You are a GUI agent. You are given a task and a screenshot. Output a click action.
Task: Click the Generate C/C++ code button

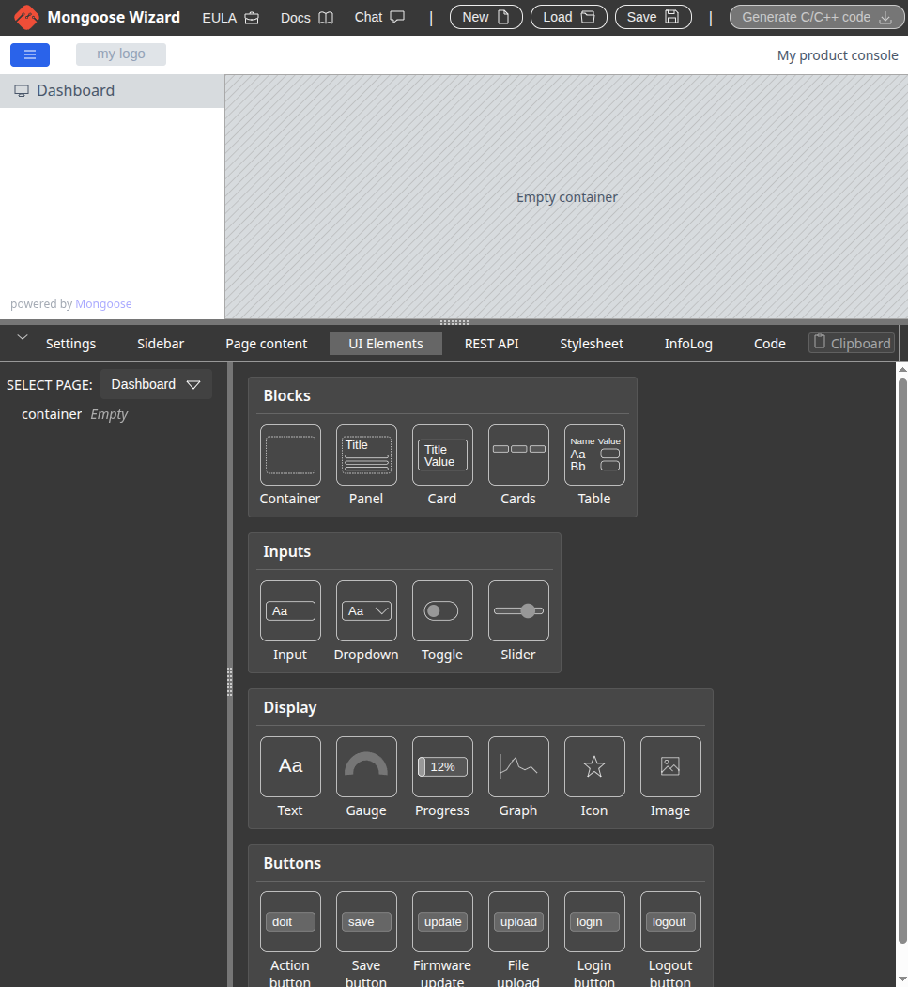tap(816, 16)
